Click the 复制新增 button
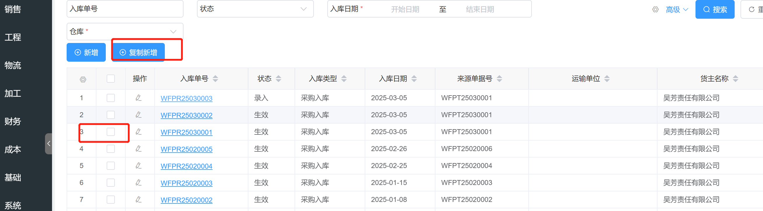Image resolution: width=763 pixels, height=211 pixels. coord(138,52)
